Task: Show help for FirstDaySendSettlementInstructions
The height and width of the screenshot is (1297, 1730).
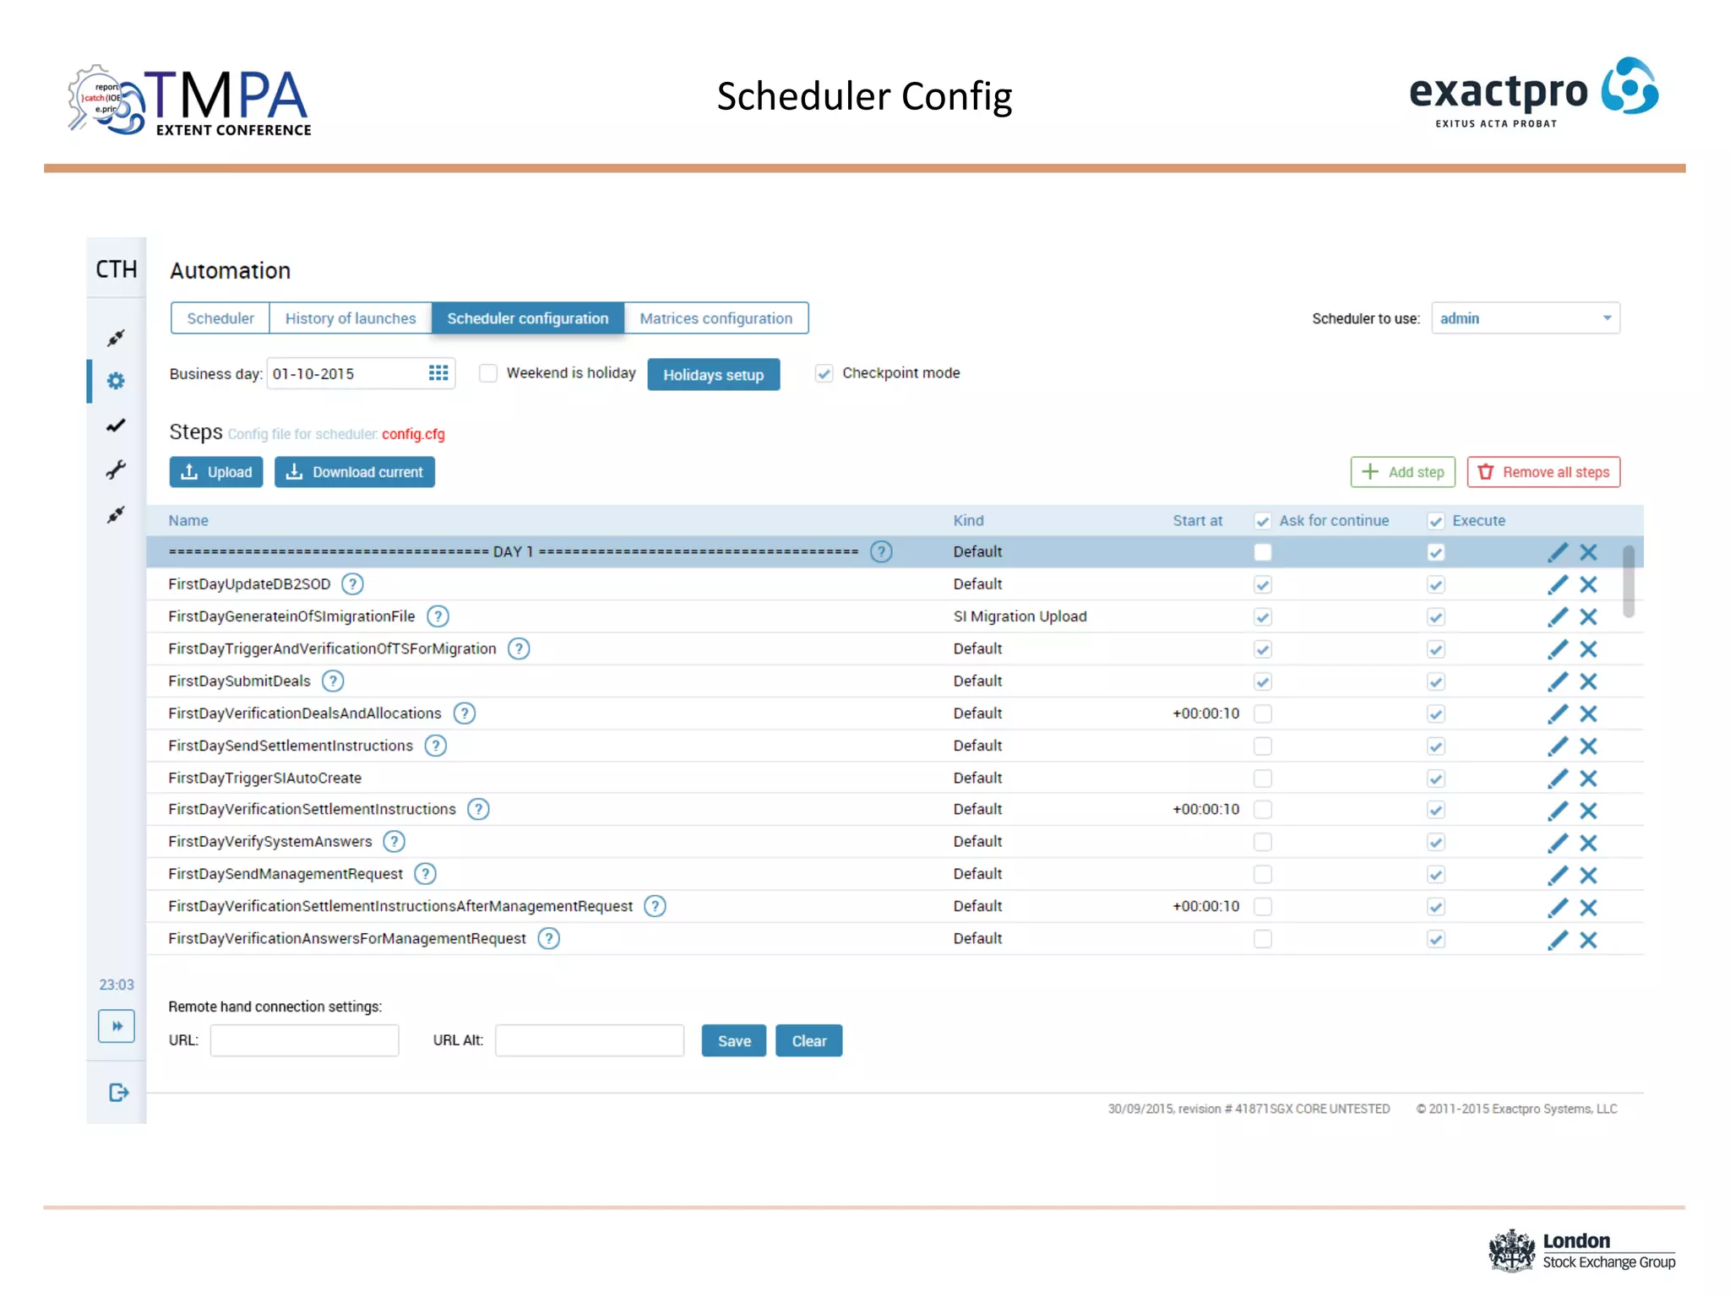Action: tap(435, 746)
